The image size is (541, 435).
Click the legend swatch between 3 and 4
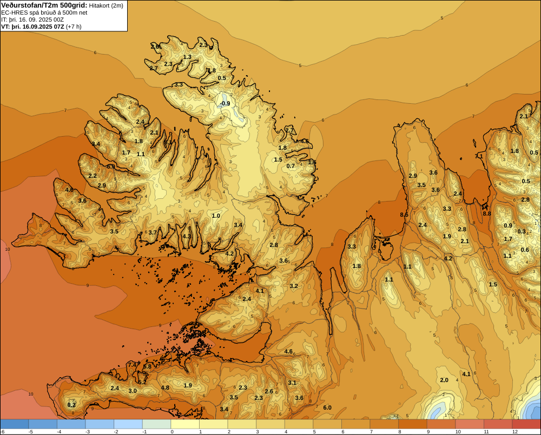click(270, 424)
